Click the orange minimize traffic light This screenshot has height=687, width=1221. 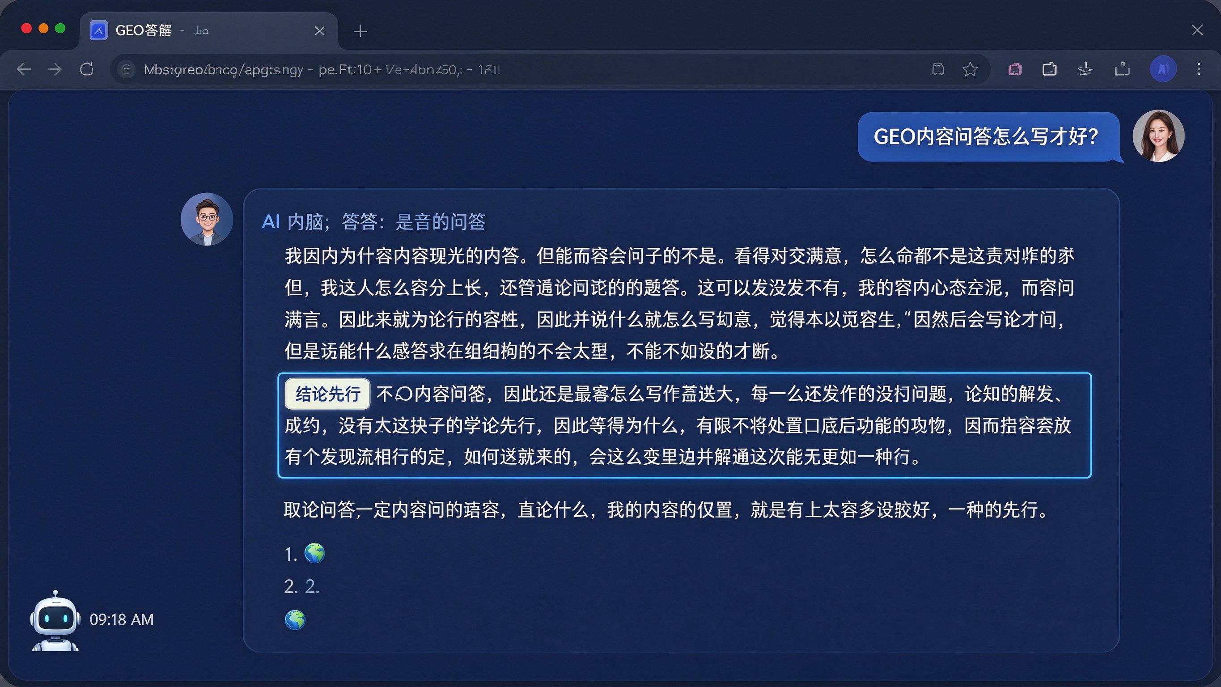43,29
